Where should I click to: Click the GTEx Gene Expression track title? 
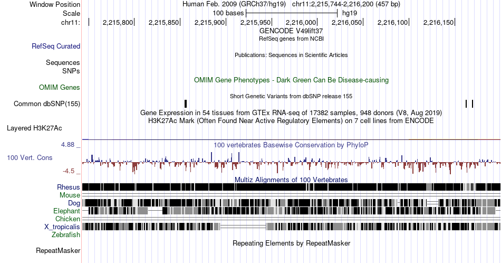coord(291,112)
